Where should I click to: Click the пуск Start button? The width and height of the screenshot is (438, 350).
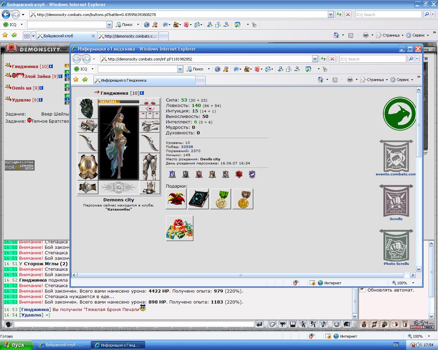point(16,345)
